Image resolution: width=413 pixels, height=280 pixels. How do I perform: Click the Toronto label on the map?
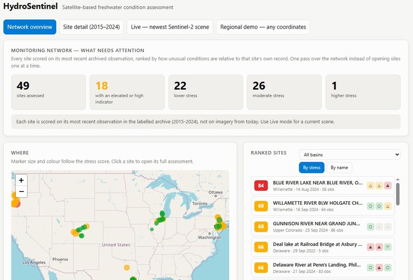point(200,203)
